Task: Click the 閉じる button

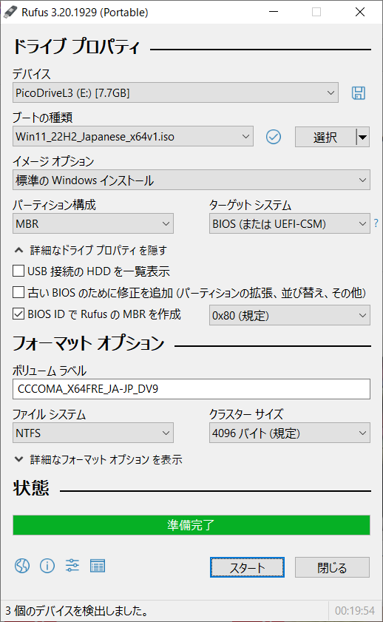Action: tap(332, 568)
